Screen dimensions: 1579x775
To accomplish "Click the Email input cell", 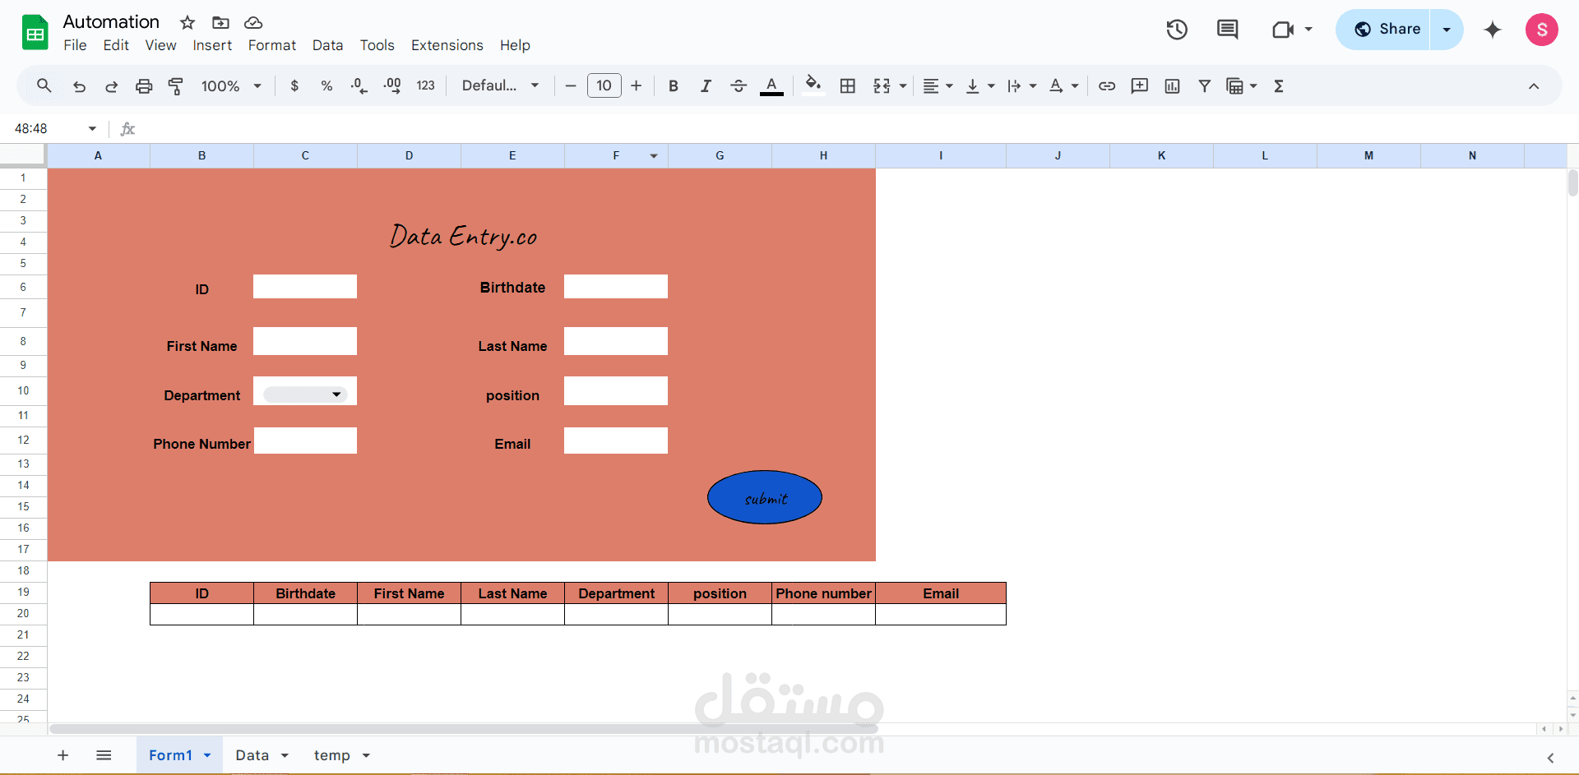I will pos(616,441).
